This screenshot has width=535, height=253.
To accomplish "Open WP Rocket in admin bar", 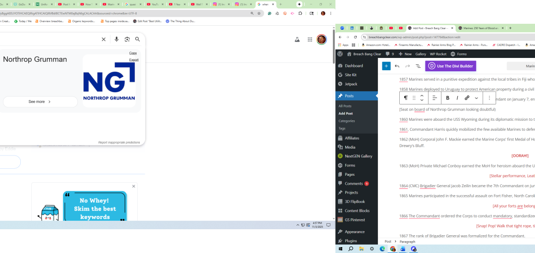I will 438,54.
